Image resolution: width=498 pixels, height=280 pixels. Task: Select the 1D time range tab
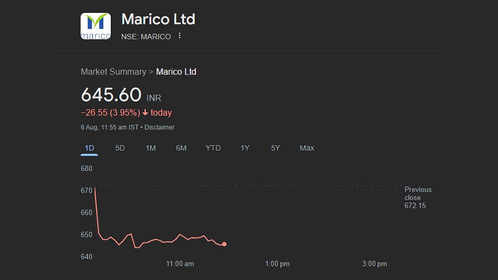point(89,148)
